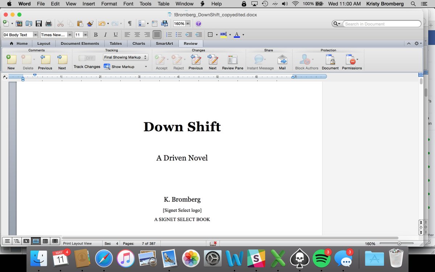Open the Insert menu in menu bar

coord(89,4)
